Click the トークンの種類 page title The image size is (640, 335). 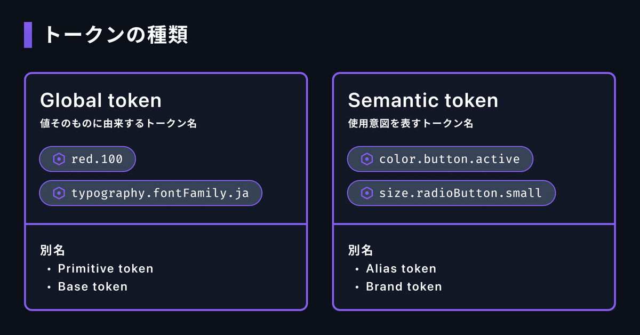pyautogui.click(x=115, y=35)
